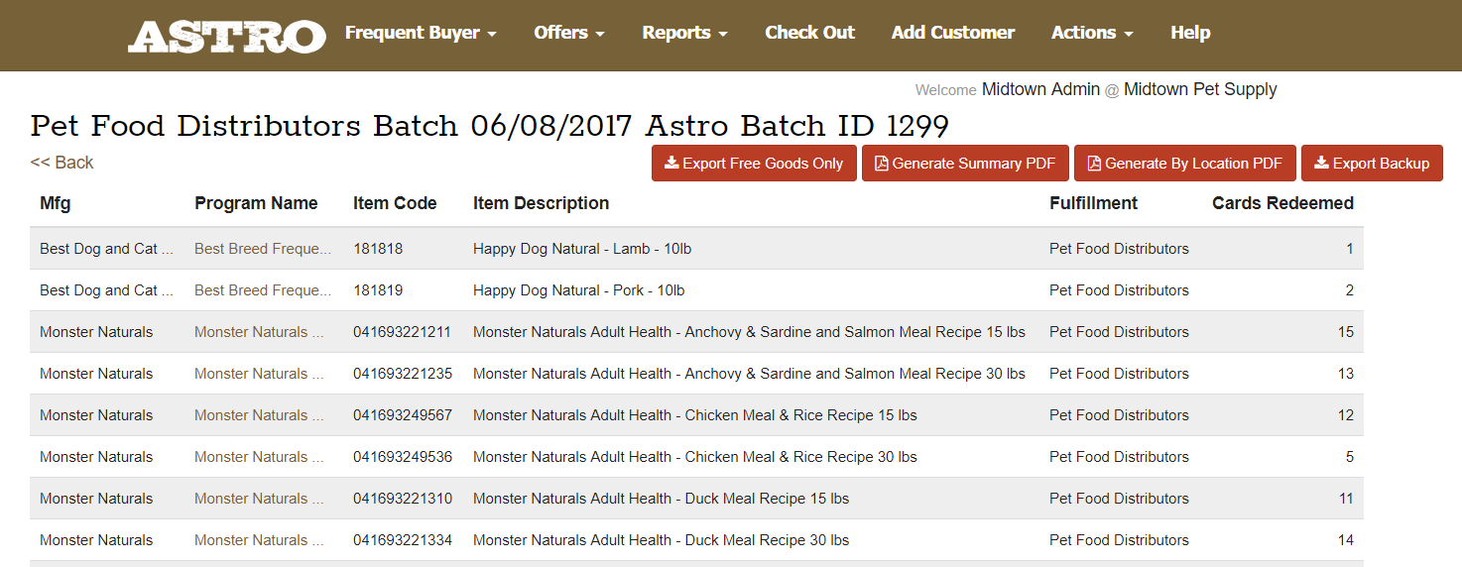
Task: Click the batch title heading
Action: [x=490, y=126]
